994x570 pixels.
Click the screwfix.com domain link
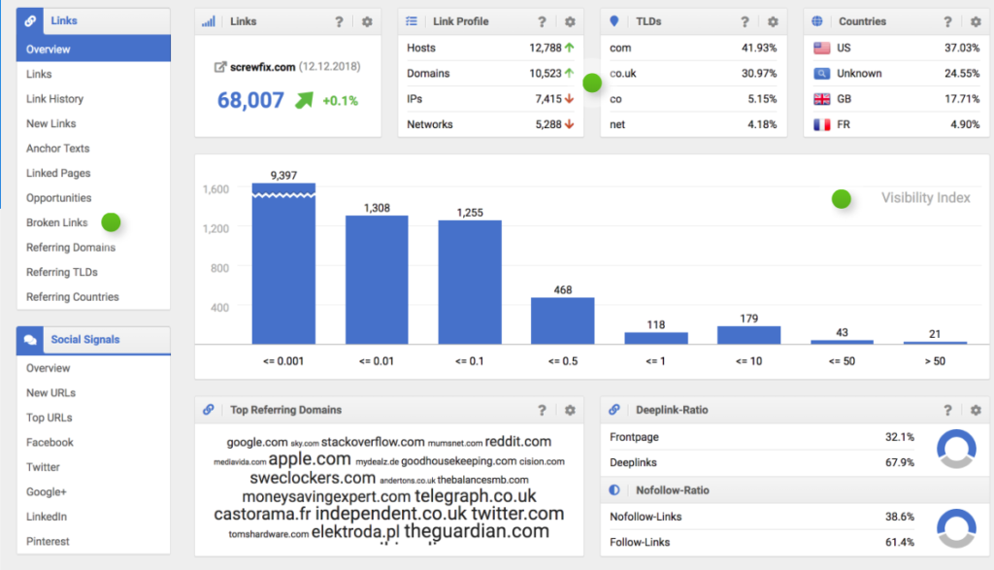(263, 67)
